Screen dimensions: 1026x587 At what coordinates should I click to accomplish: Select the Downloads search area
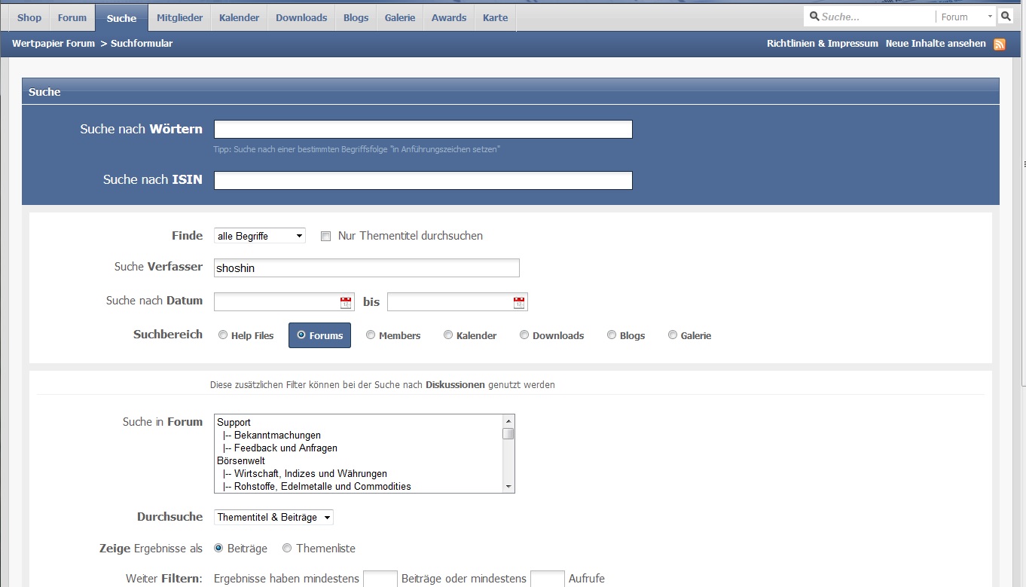(x=524, y=335)
